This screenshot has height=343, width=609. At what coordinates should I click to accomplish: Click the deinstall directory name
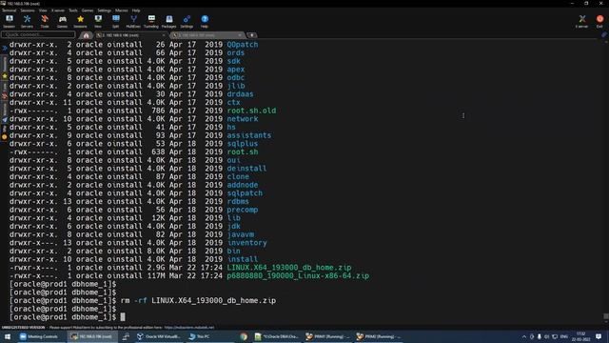(x=246, y=169)
